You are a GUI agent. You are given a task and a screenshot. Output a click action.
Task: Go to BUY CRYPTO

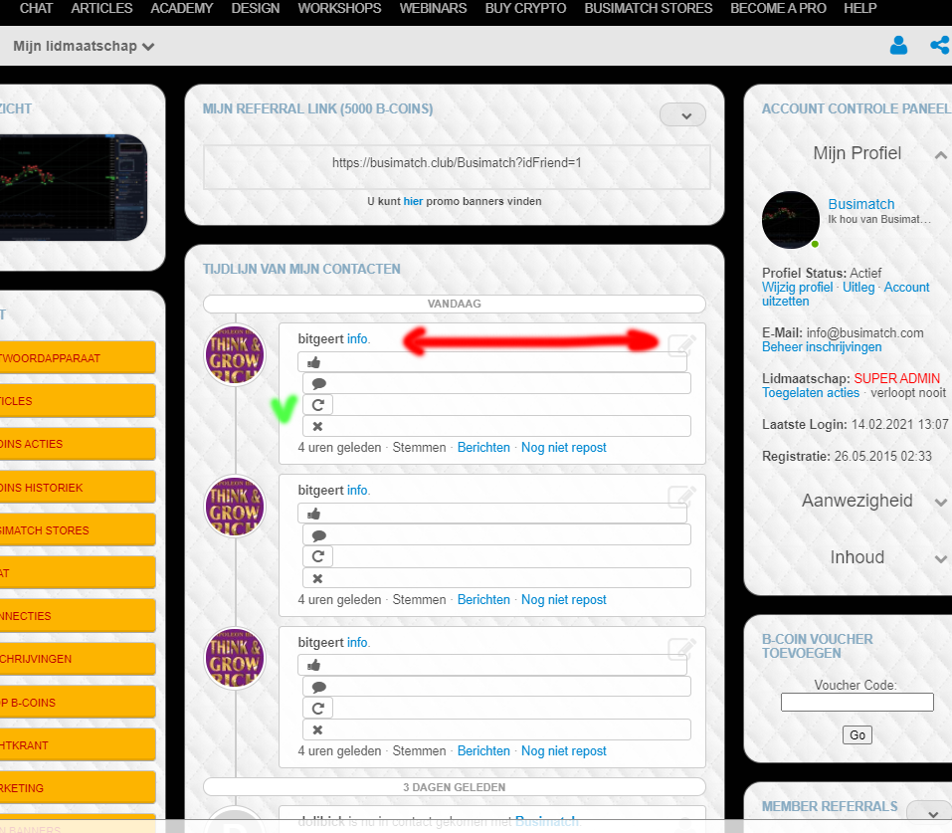tap(525, 9)
